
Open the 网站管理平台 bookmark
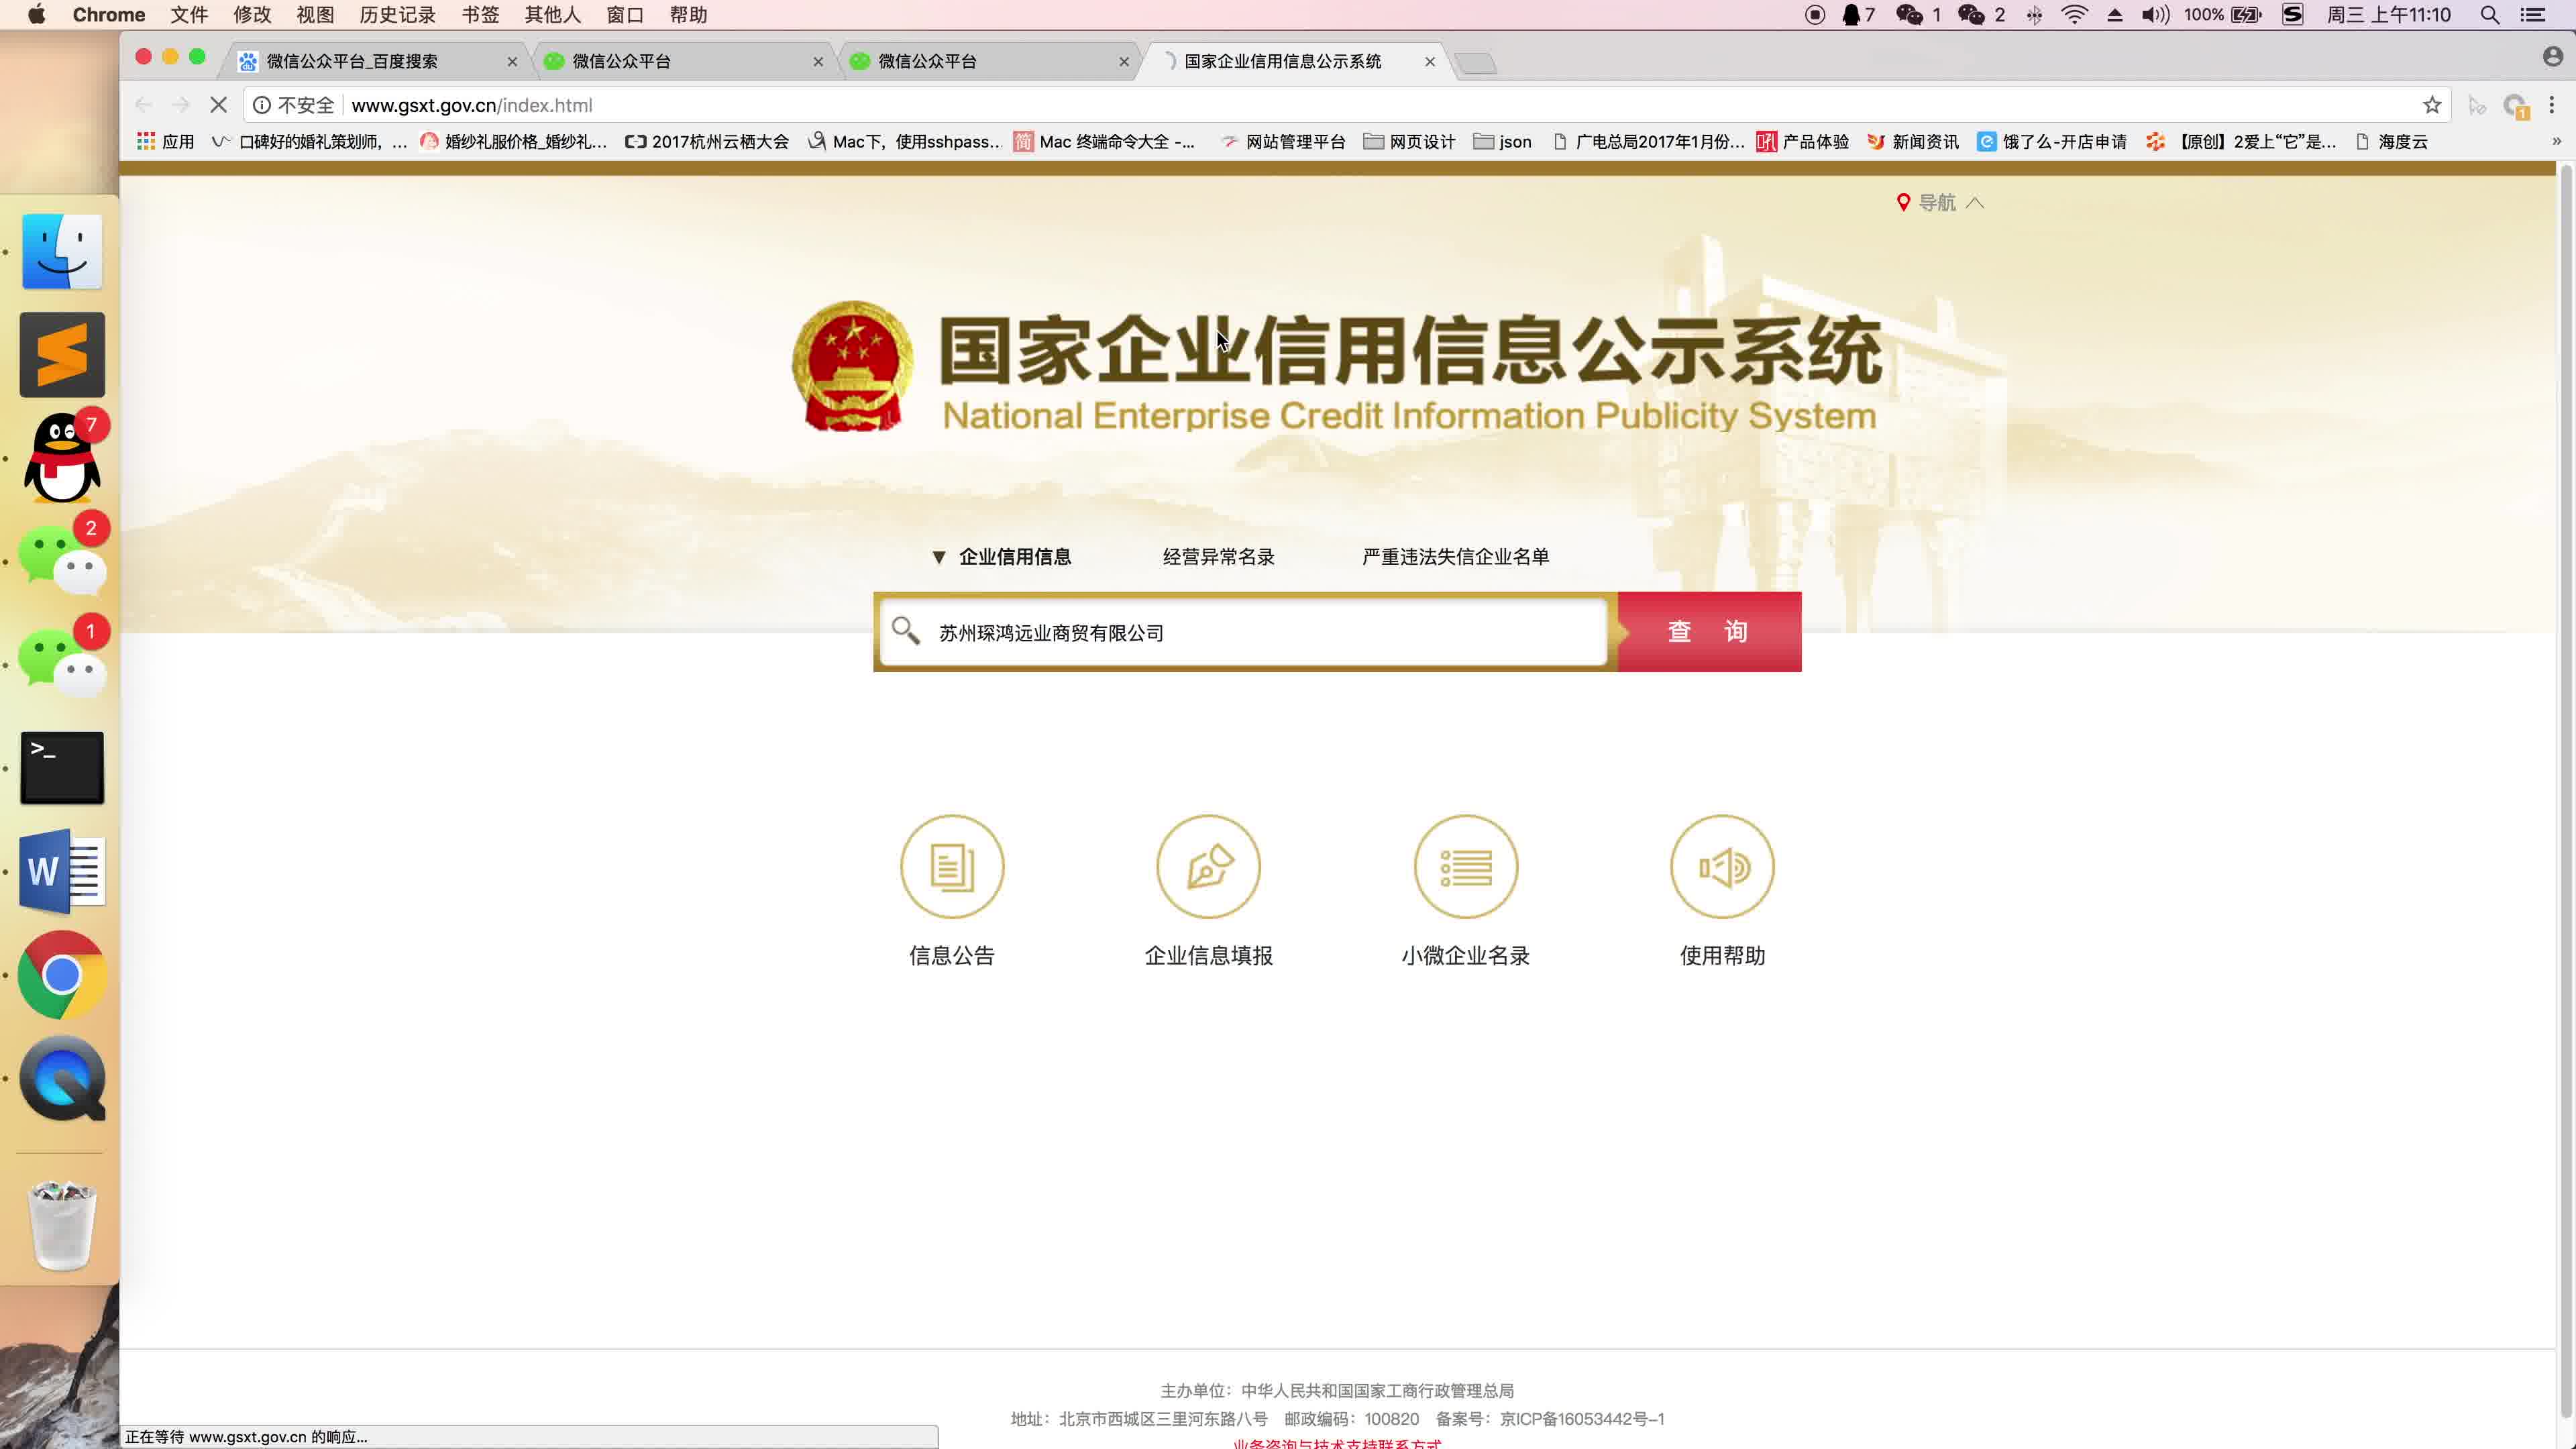coord(1283,141)
